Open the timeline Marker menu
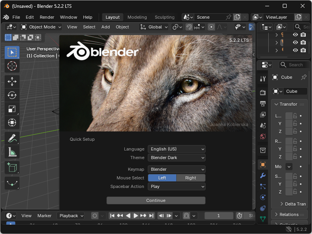 pyautogui.click(x=44, y=216)
